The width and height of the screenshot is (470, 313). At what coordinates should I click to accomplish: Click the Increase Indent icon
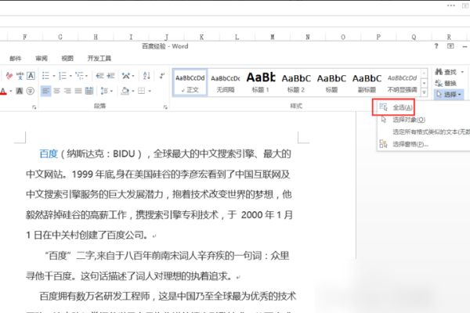[111, 76]
